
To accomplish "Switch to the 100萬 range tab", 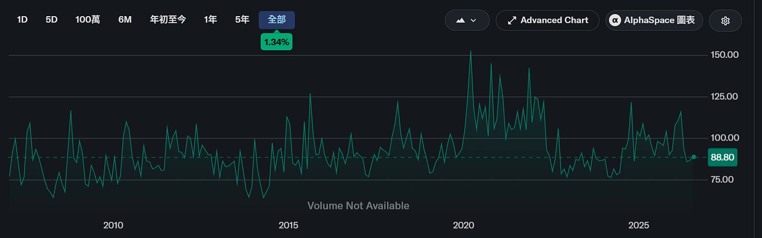I will tap(87, 20).
